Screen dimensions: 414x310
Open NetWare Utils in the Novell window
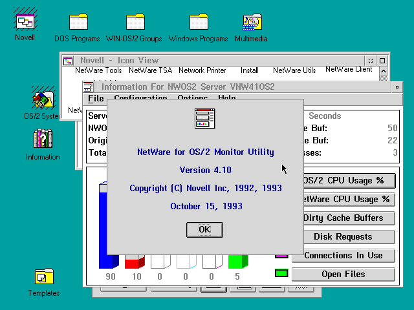coord(294,70)
